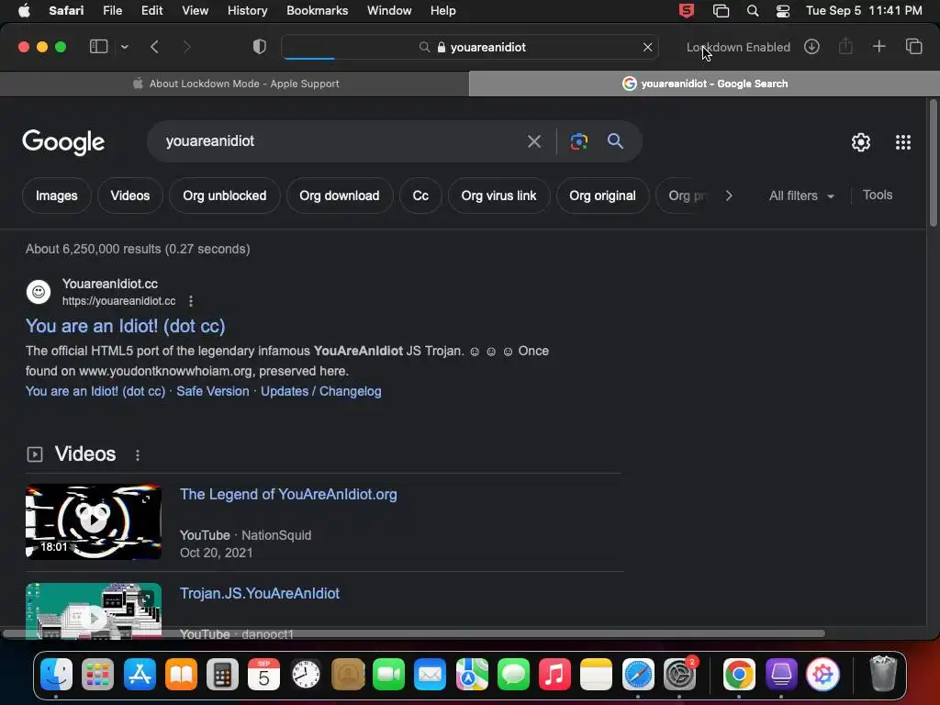Show more filter chips with right chevron

coord(729,196)
